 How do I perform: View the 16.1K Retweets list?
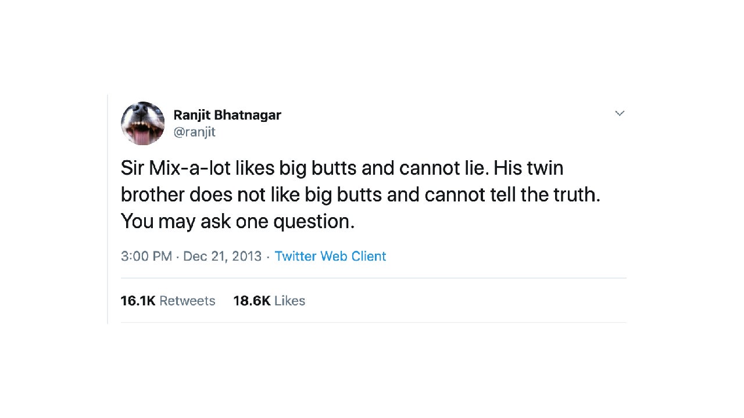(x=168, y=301)
